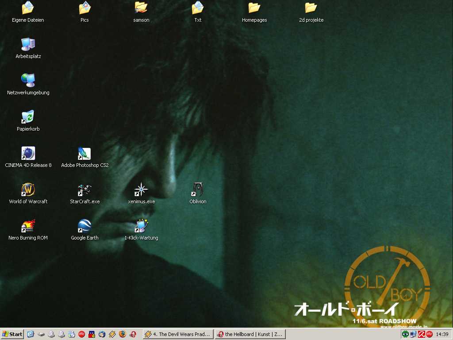Image resolution: width=453 pixels, height=340 pixels.
Task: Click the Google Earth desktop icon
Action: click(x=84, y=226)
